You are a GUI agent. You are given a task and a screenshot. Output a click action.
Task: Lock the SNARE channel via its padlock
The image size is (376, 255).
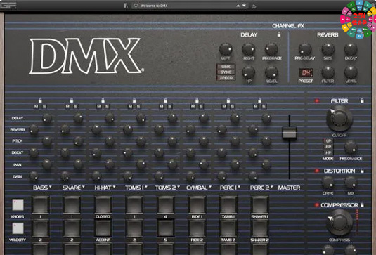(x=72, y=100)
